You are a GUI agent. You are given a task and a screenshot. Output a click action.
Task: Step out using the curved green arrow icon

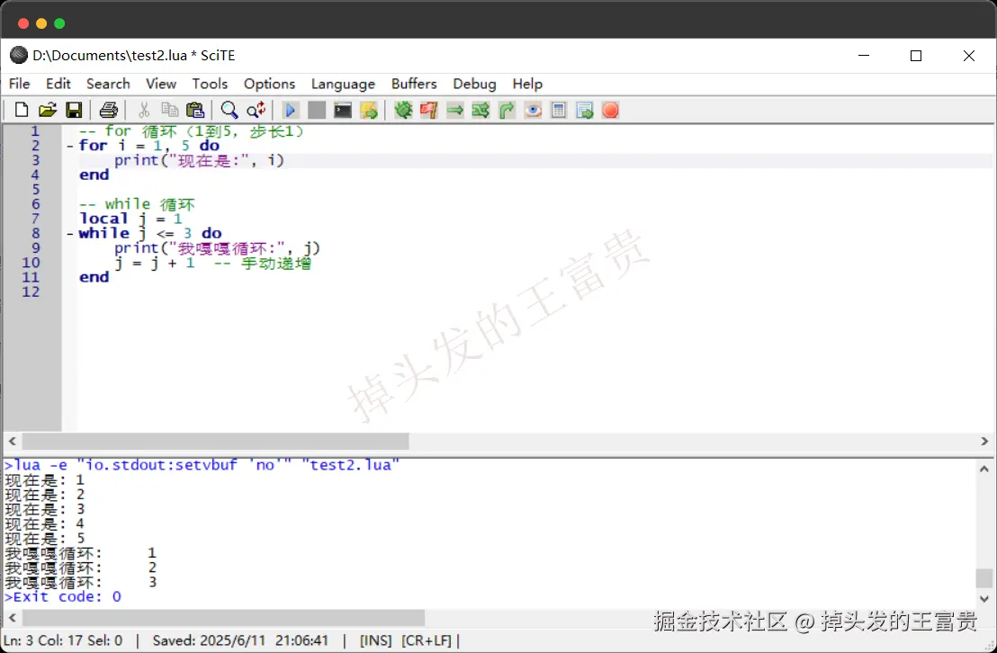pos(507,110)
